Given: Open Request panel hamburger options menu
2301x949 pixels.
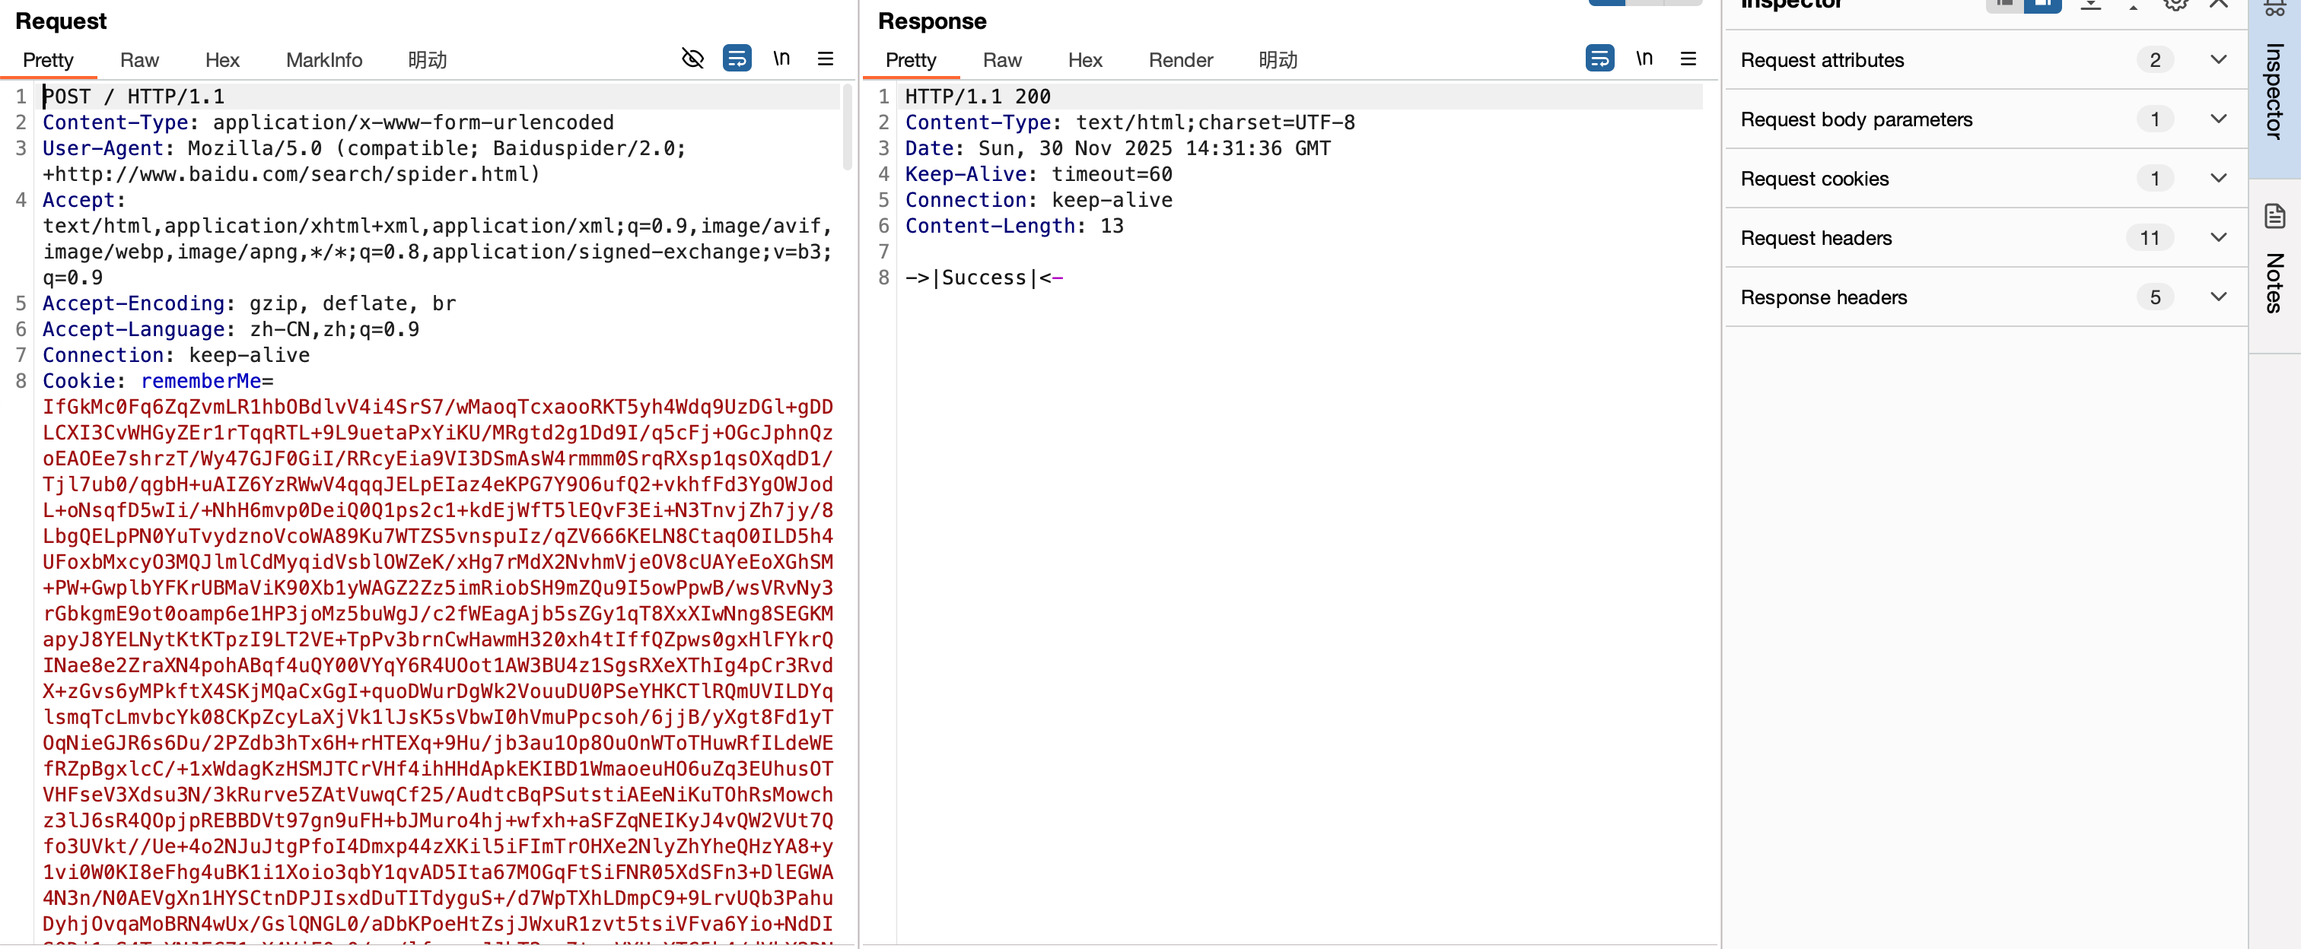Looking at the screenshot, I should (x=825, y=59).
